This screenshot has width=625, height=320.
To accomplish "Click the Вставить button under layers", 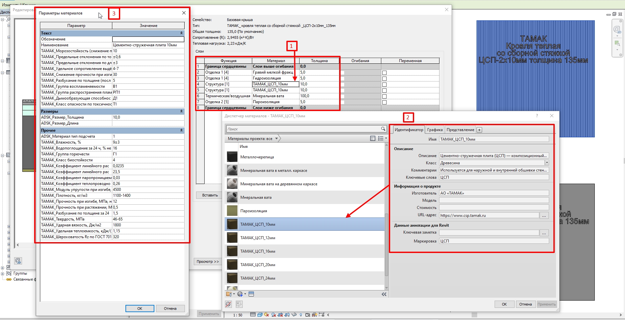I will point(210,195).
